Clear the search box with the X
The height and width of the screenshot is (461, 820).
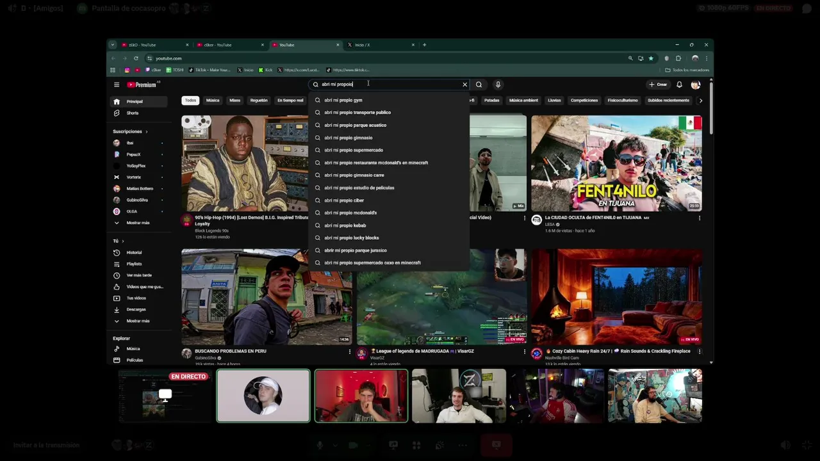click(464, 85)
